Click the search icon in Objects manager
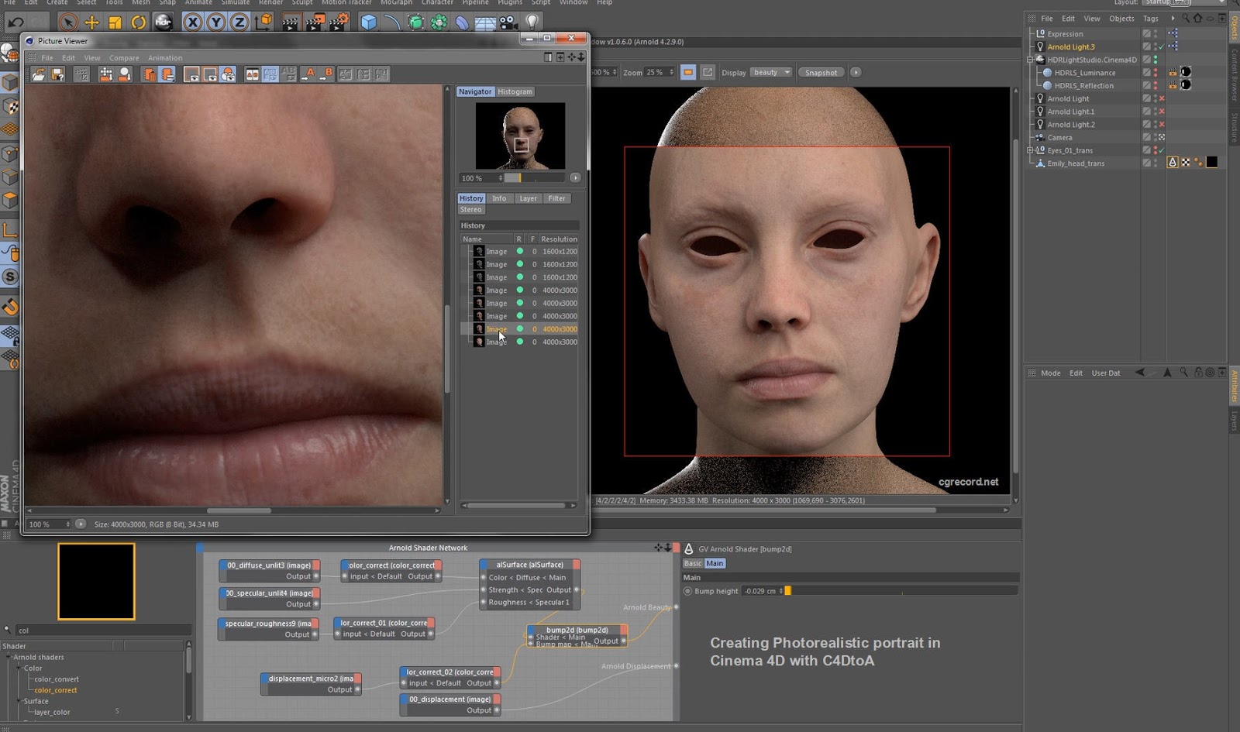Viewport: 1240px width, 732px height. coord(1186,19)
